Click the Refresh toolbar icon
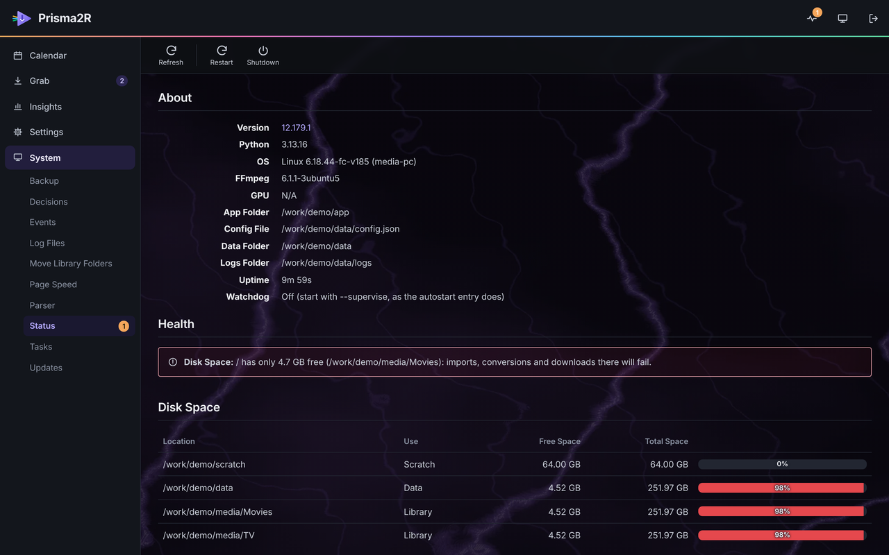The image size is (889, 555). tap(171, 51)
